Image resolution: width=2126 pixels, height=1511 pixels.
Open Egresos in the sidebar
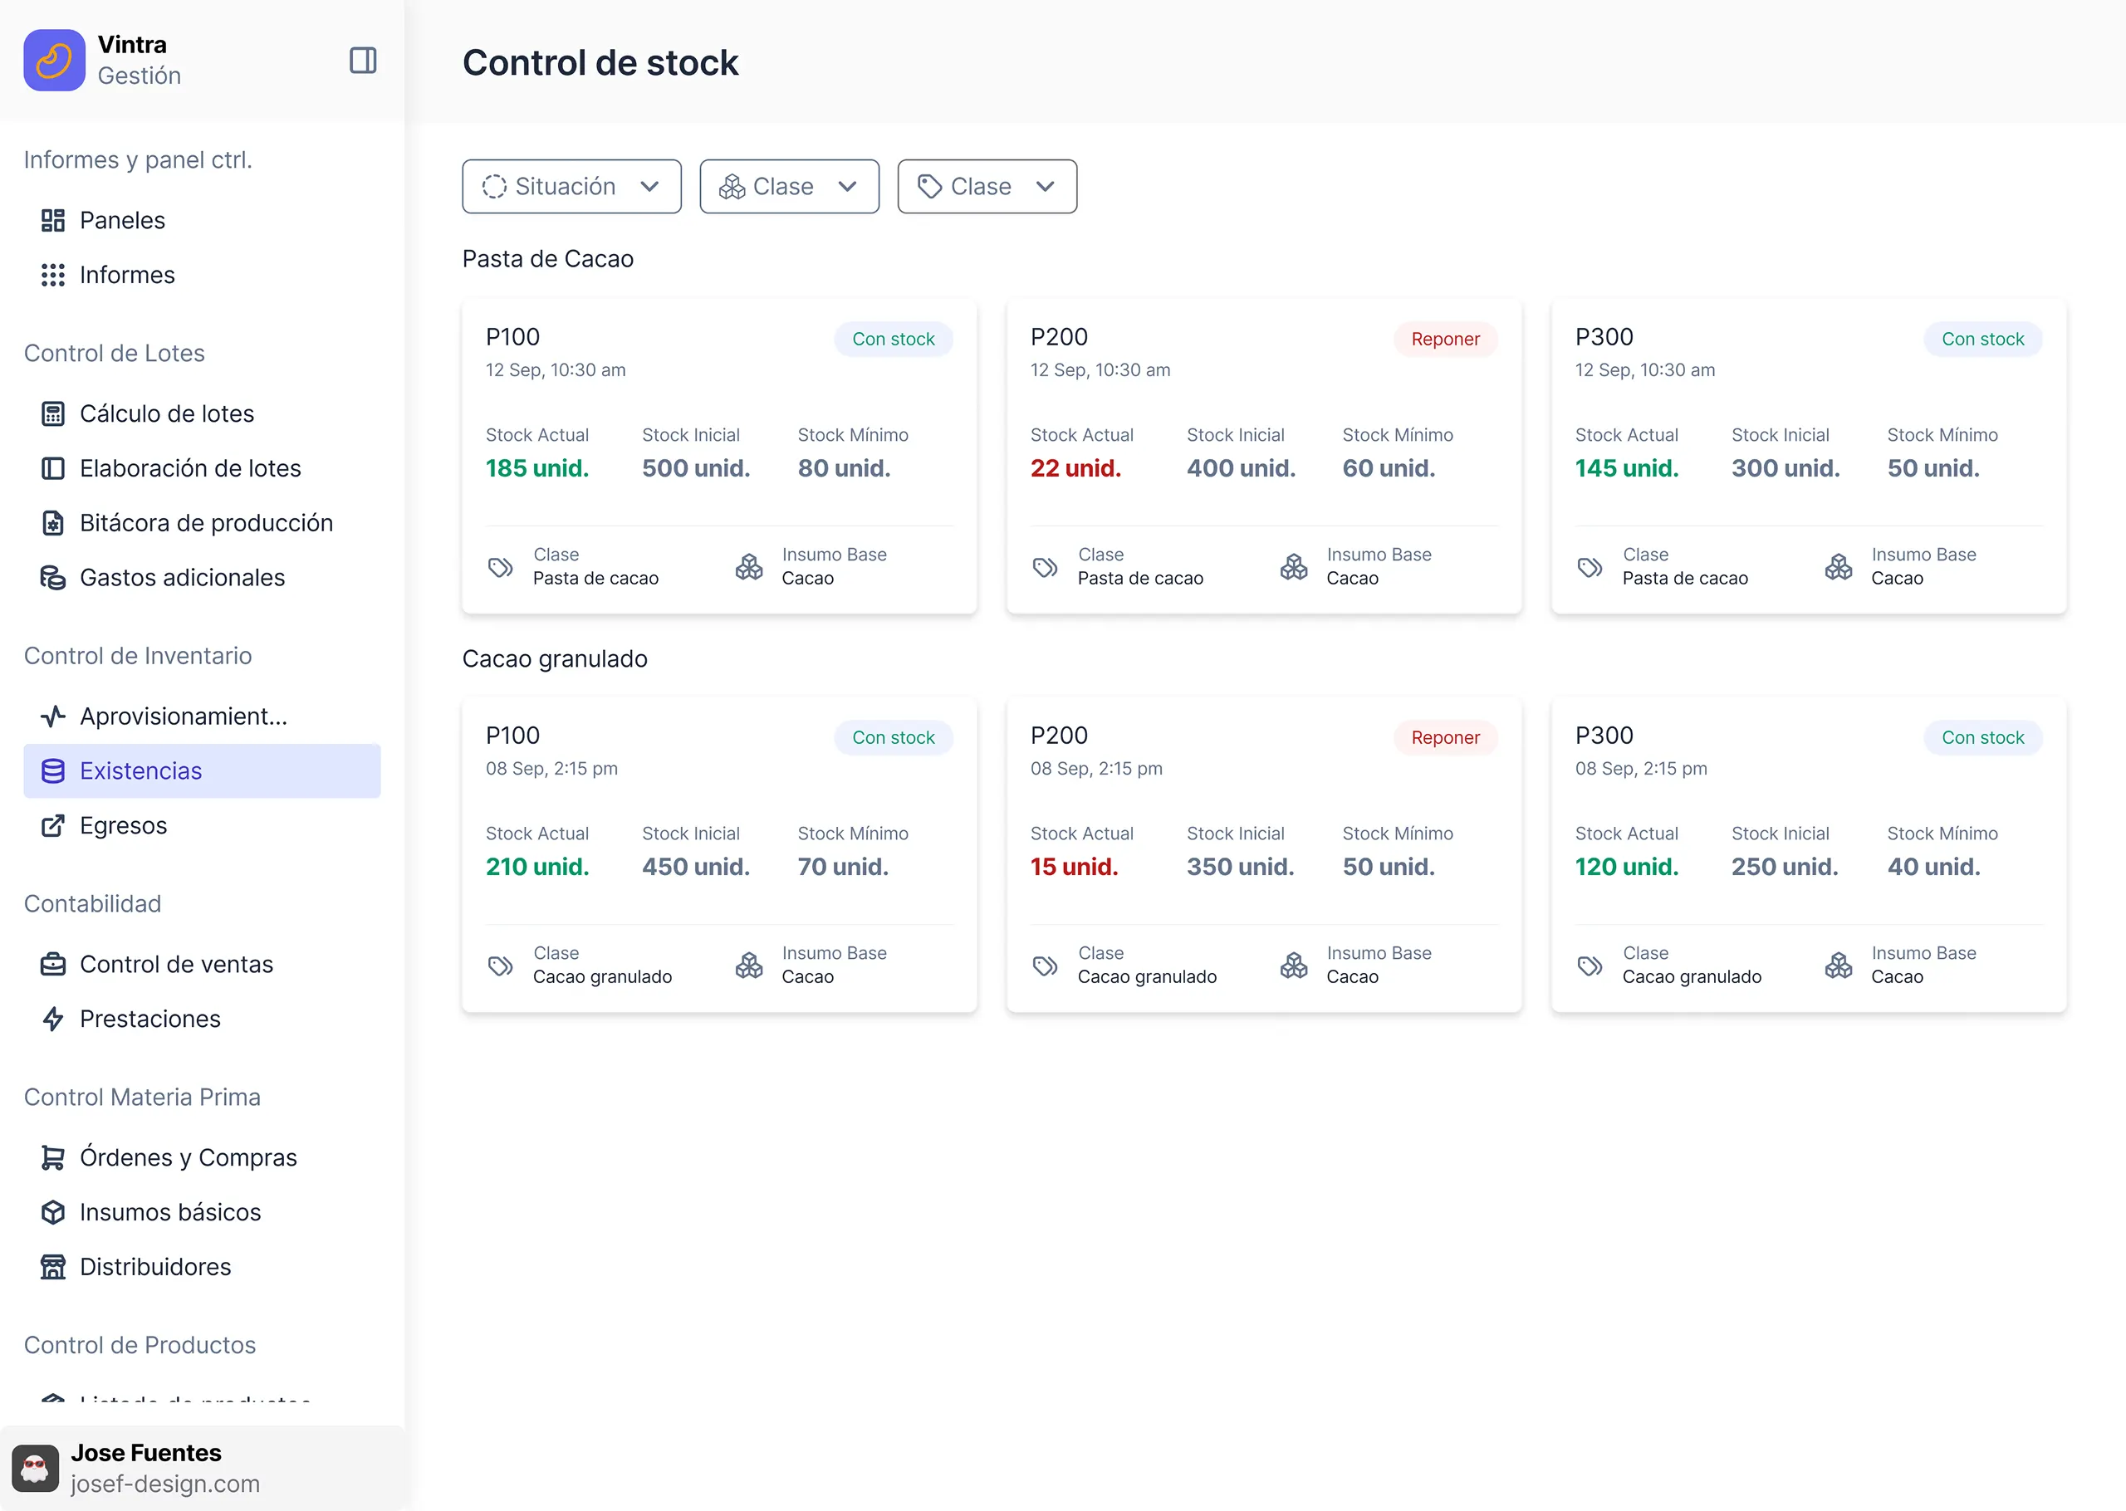(x=202, y=825)
